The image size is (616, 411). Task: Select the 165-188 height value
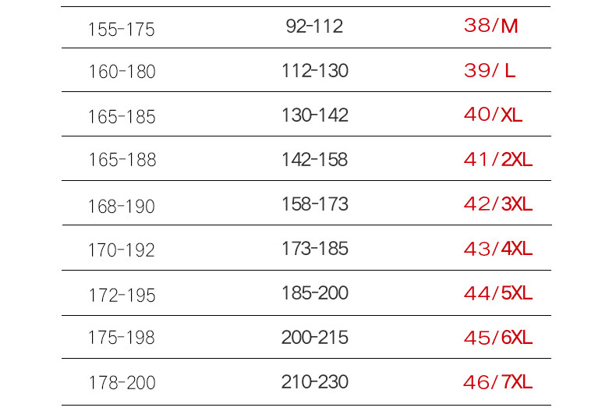pyautogui.click(x=122, y=160)
